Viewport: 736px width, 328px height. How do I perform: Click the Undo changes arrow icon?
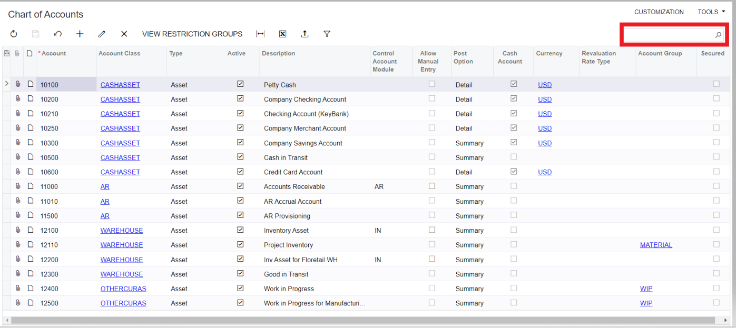(x=57, y=34)
